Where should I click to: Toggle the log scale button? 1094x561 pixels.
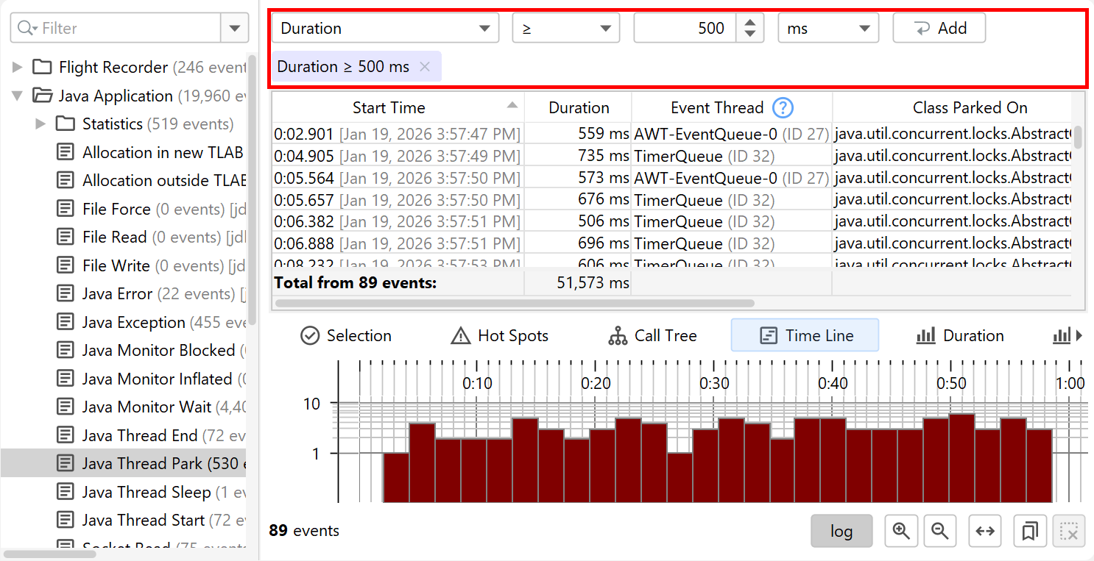tap(841, 531)
